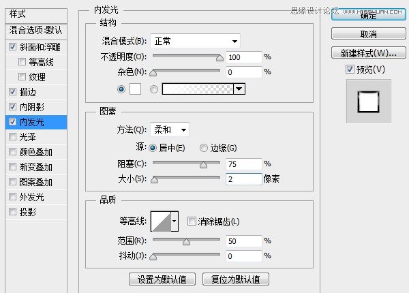The width and height of the screenshot is (409, 293).
Task: Uncheck the 描边 checkbox
Action: click(x=12, y=91)
